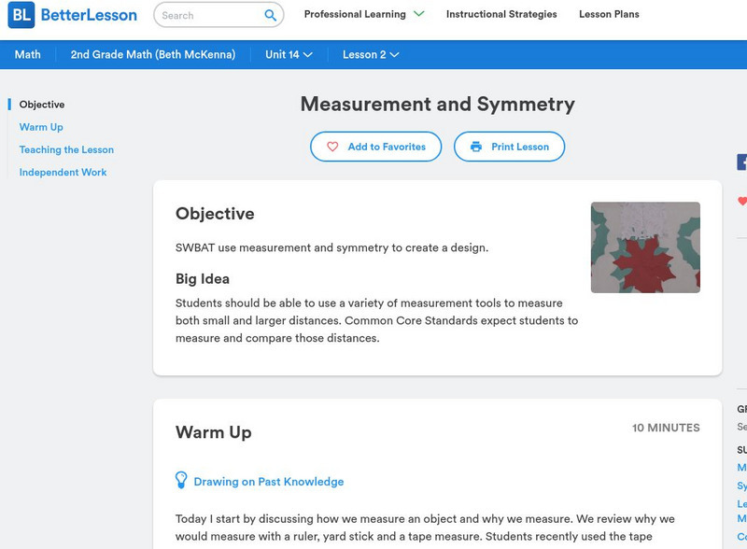Click the search magnifier icon
This screenshot has width=747, height=549.
(x=270, y=15)
